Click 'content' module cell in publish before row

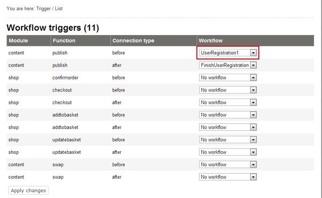click(16, 53)
